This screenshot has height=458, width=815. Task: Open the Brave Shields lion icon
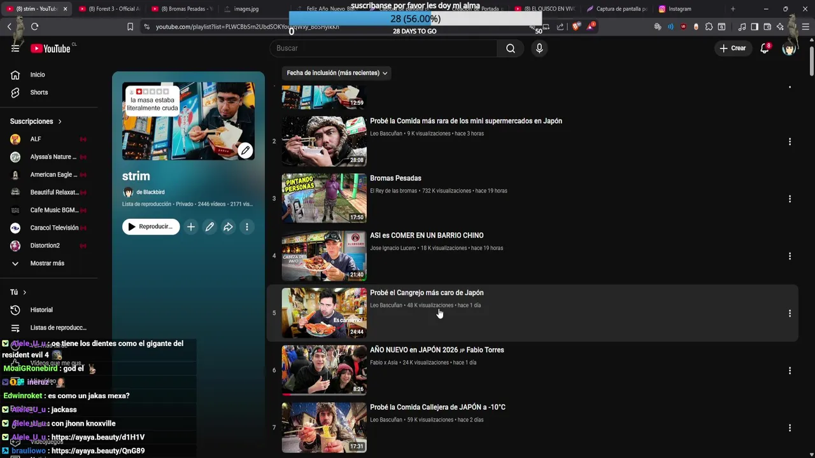click(577, 27)
